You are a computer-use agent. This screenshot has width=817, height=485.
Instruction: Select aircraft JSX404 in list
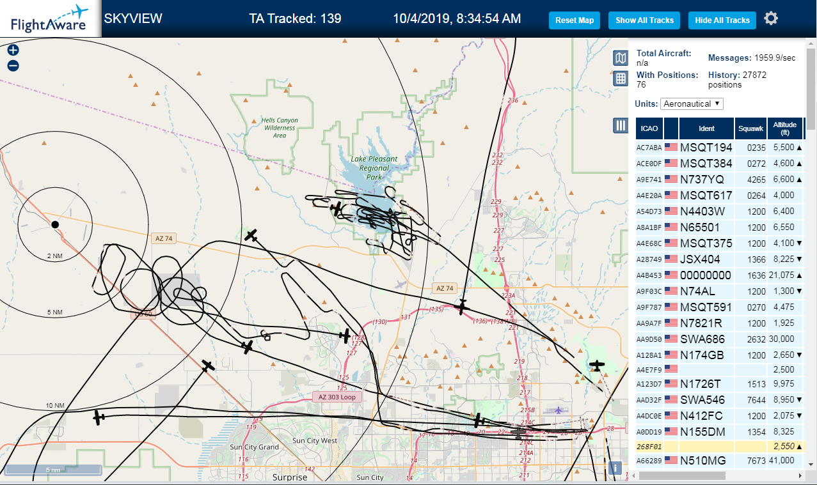click(719, 259)
